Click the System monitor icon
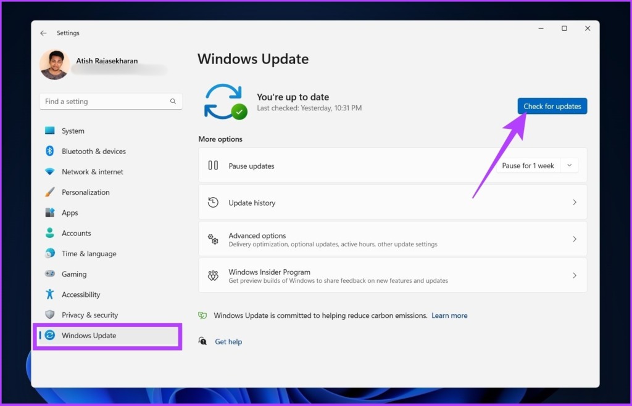Screen dimensions: 632x406 click(x=49, y=131)
